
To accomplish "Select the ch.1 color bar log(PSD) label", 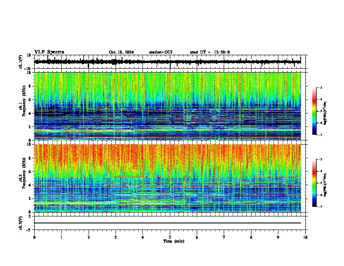I will coord(325,113).
